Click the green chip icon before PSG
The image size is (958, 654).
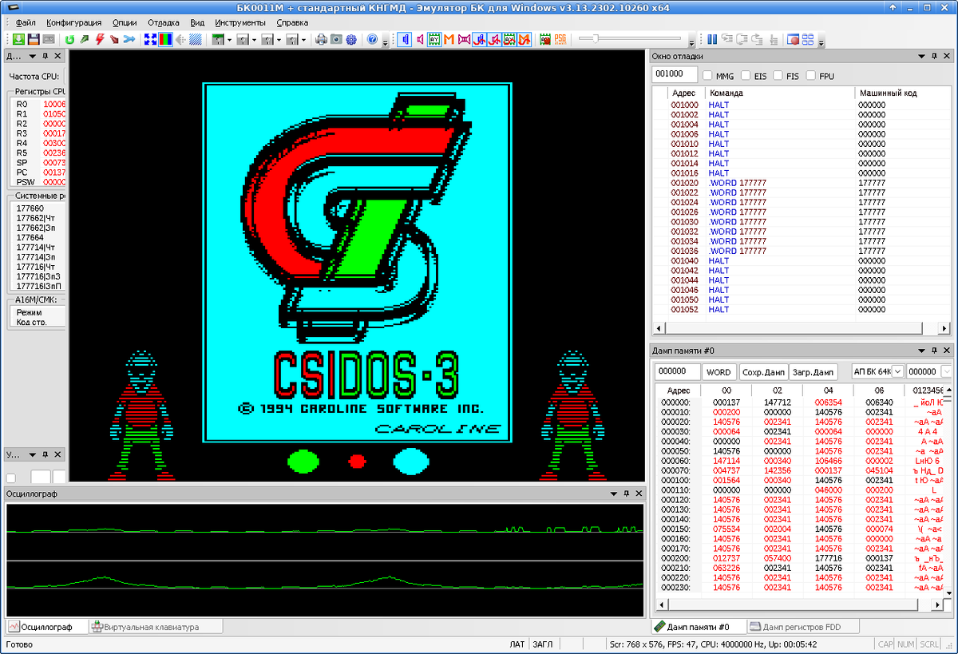click(x=545, y=39)
